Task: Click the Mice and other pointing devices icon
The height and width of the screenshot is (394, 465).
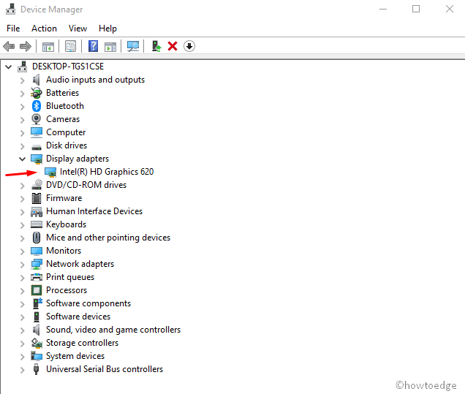Action: (37, 238)
